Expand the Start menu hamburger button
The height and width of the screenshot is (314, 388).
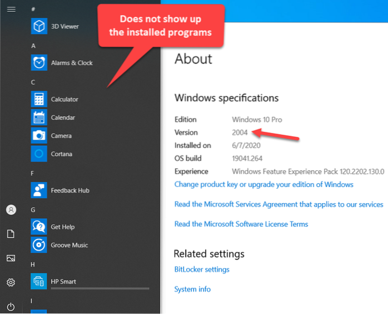11,9
